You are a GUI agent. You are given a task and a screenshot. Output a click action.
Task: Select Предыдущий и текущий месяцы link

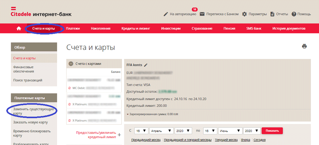(x=187, y=140)
